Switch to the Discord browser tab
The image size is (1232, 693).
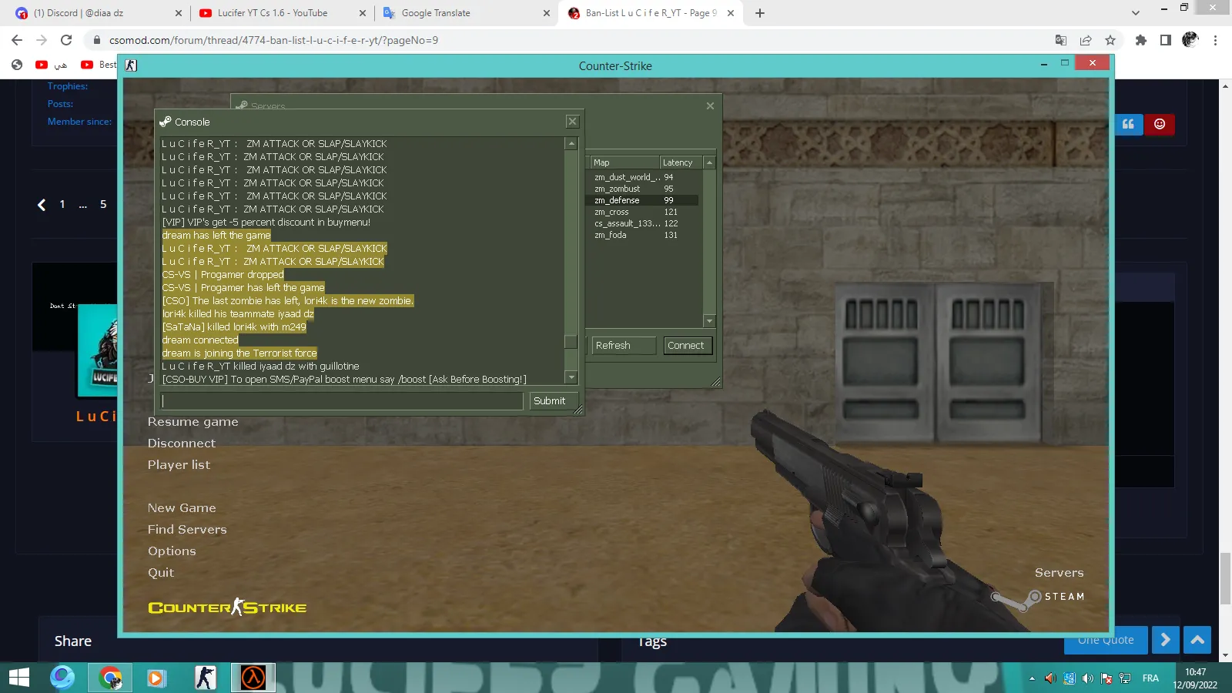click(x=98, y=13)
